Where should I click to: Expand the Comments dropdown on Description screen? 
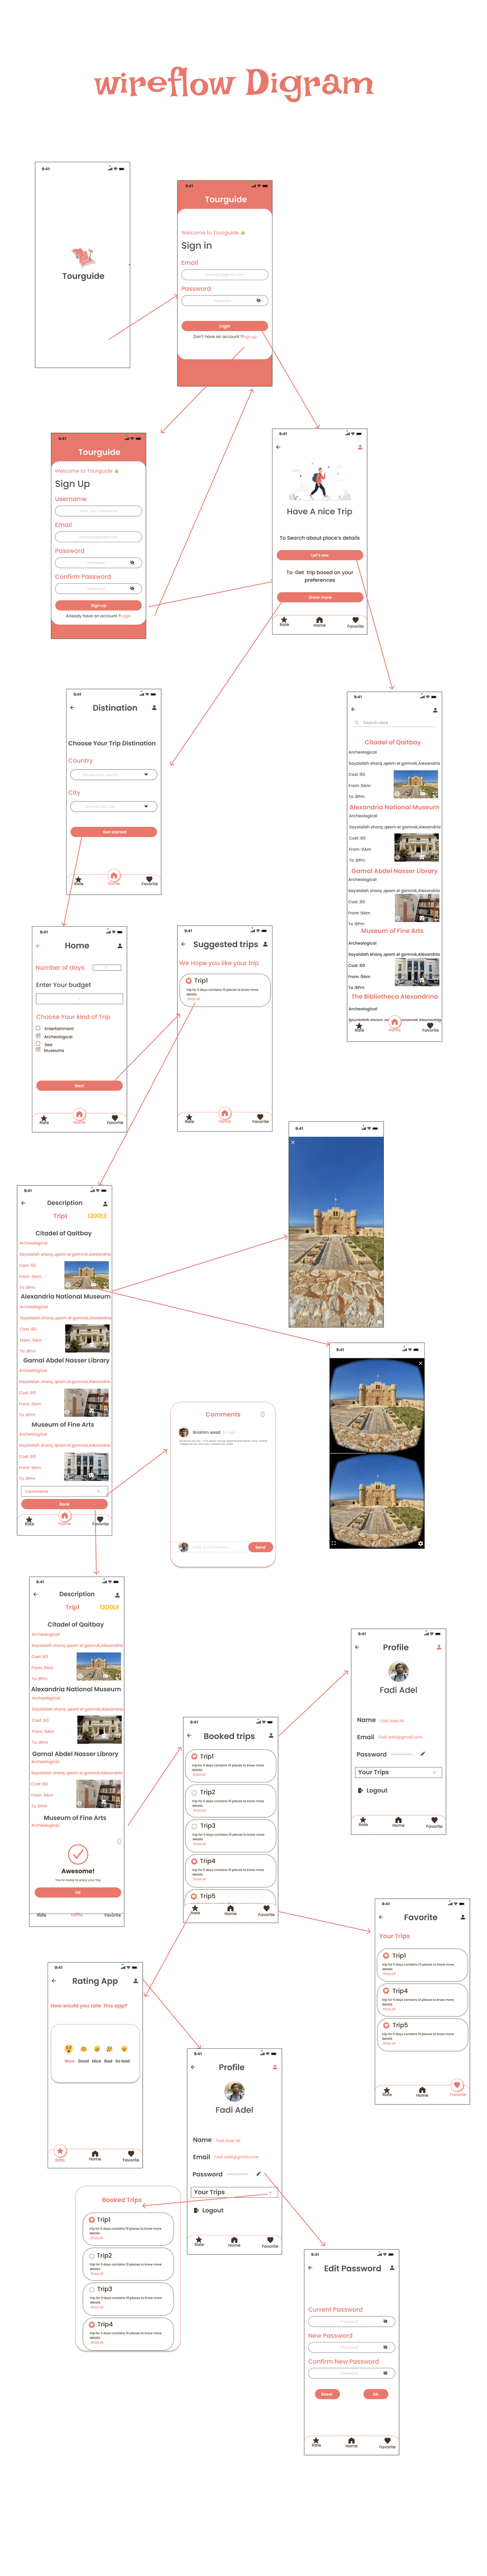65,1490
